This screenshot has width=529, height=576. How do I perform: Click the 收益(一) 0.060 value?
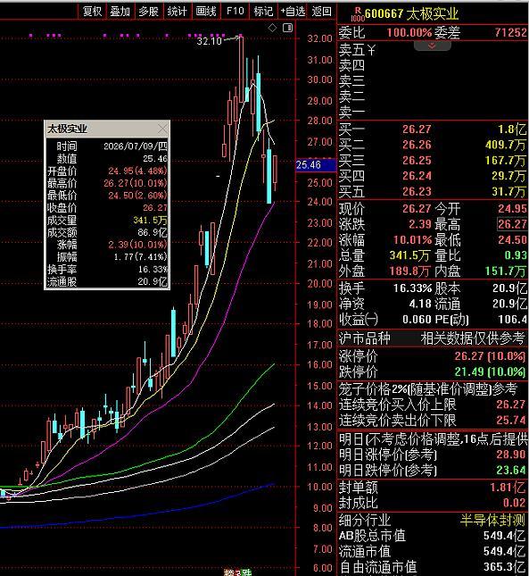click(x=417, y=319)
